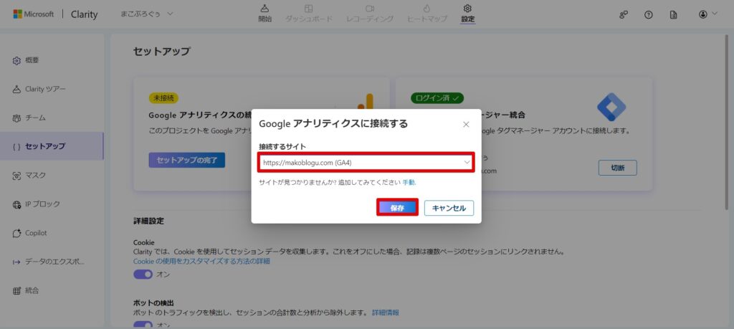
Task: Click the 切断 disconnect button
Action: coord(617,168)
